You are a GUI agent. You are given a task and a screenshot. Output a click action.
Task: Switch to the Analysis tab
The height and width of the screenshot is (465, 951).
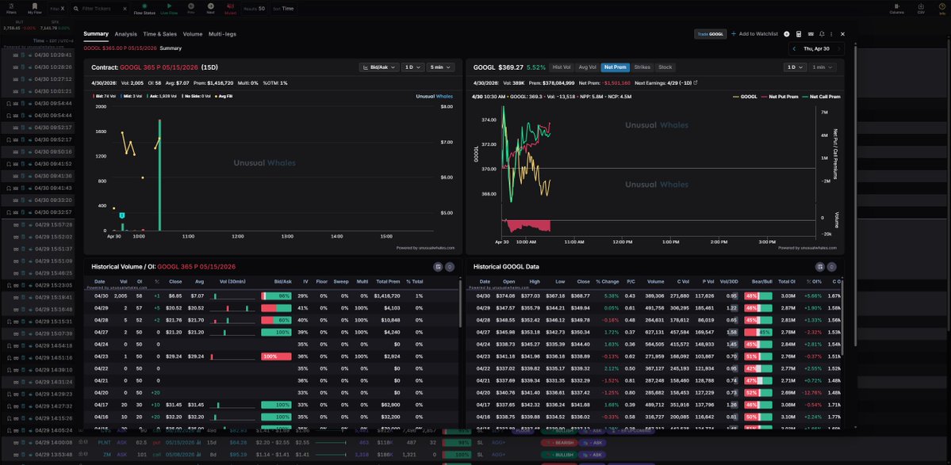(x=125, y=35)
